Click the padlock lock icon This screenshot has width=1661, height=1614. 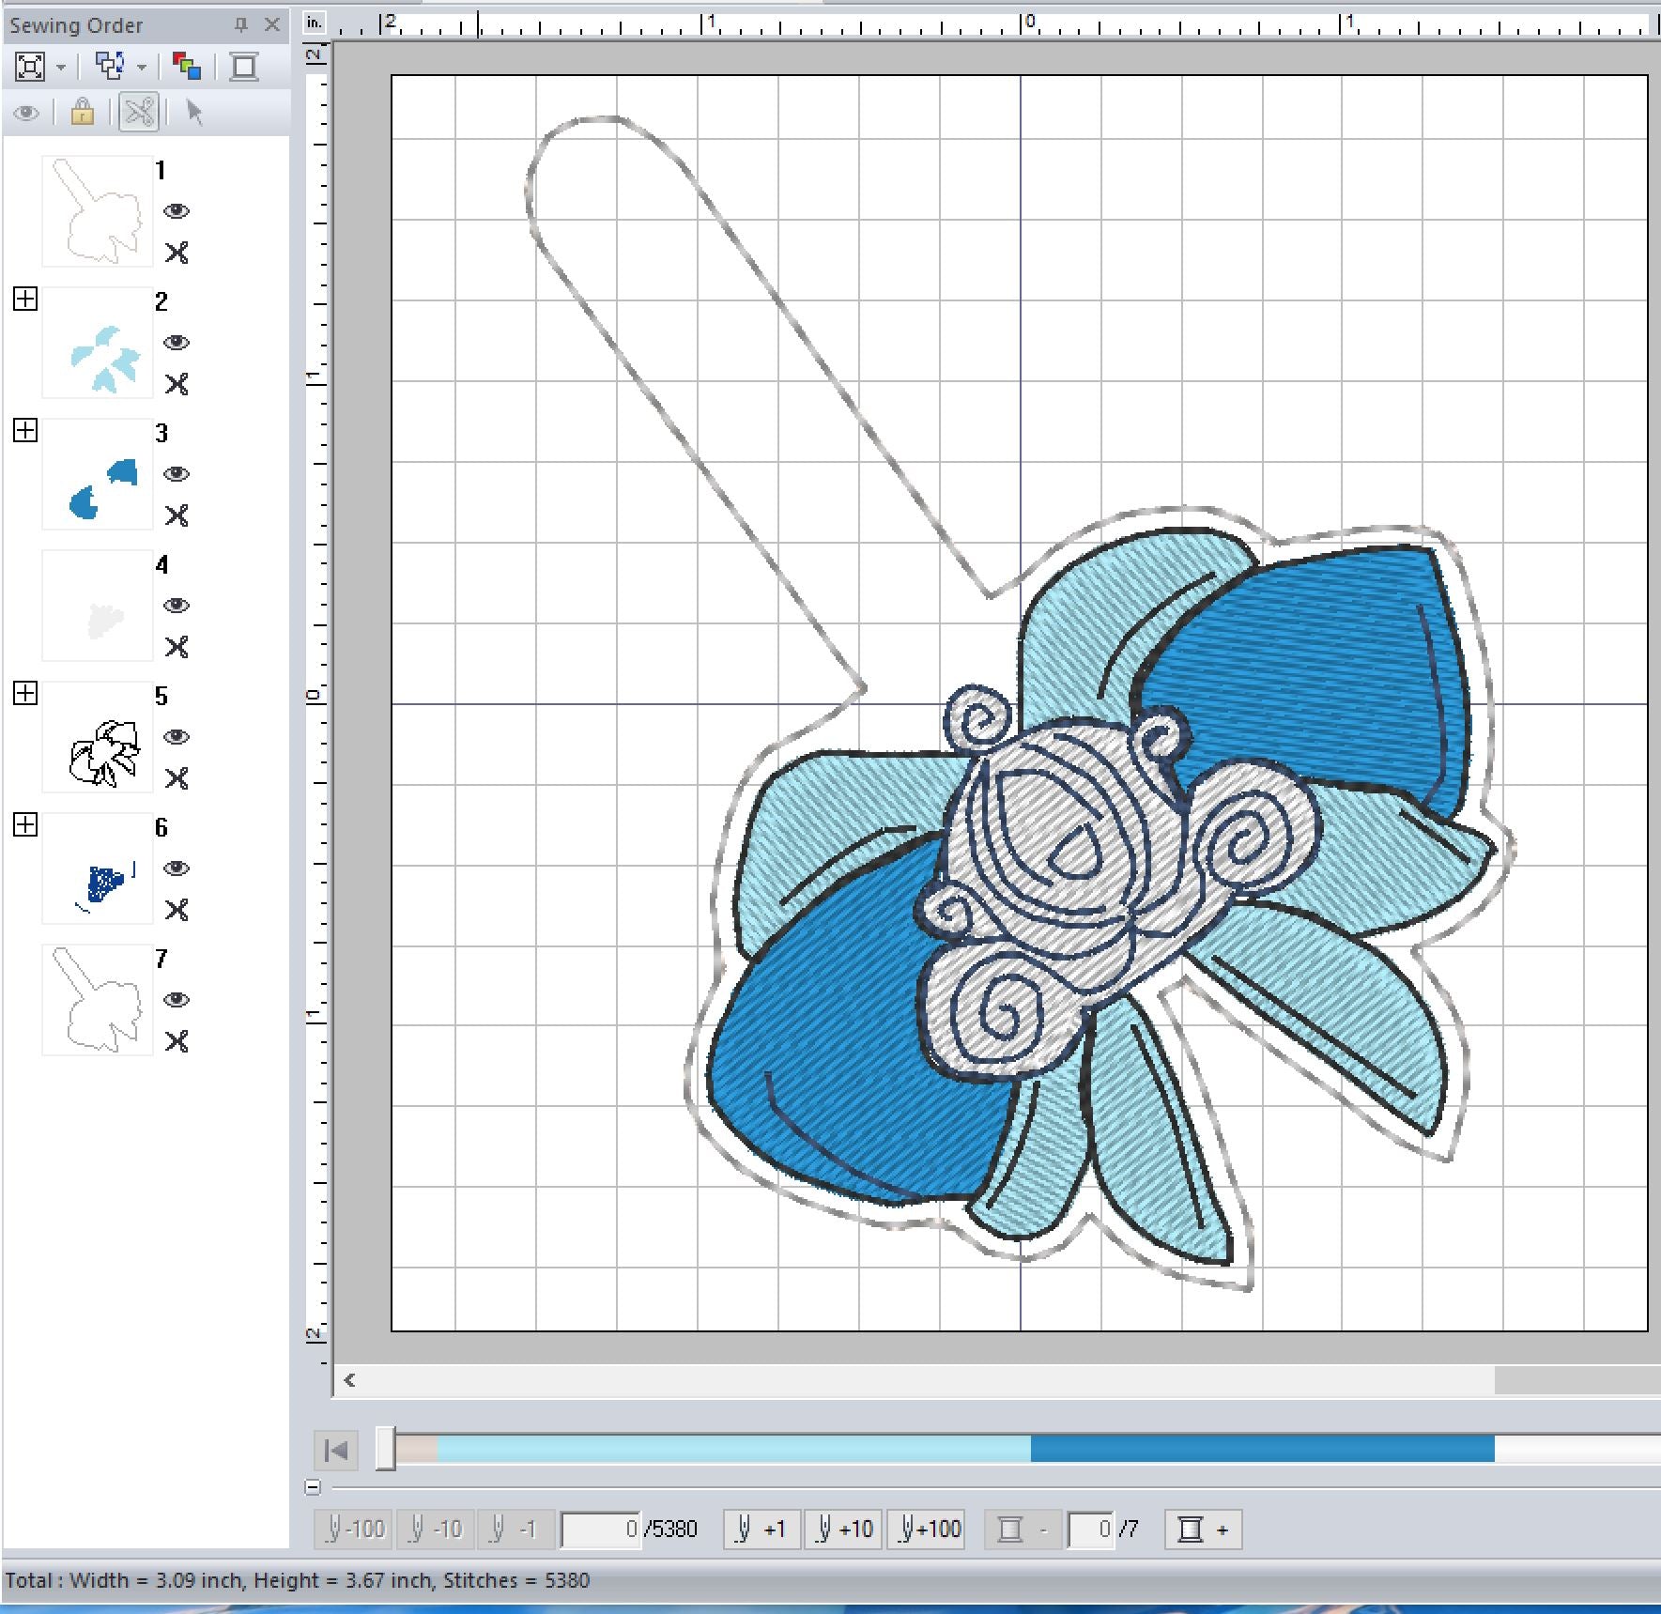pyautogui.click(x=83, y=113)
